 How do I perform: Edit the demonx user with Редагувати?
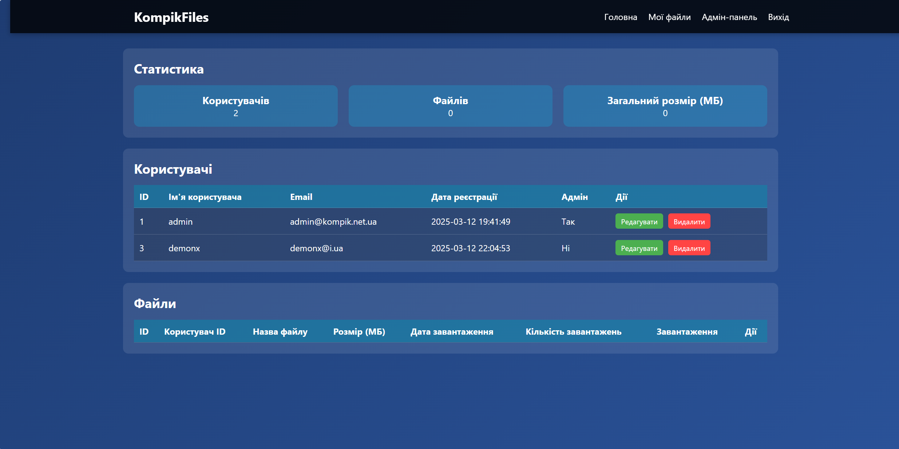click(639, 248)
